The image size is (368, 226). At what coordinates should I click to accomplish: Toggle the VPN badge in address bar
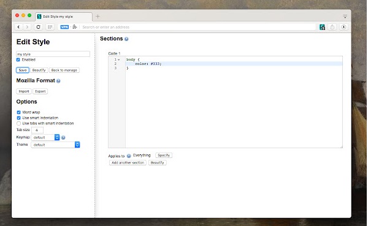point(64,27)
